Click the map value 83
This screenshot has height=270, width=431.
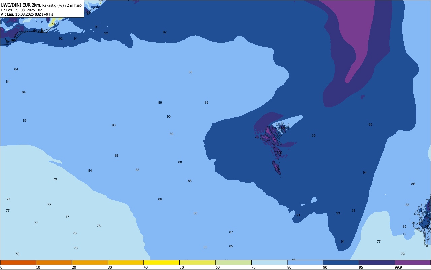[x=25, y=121]
